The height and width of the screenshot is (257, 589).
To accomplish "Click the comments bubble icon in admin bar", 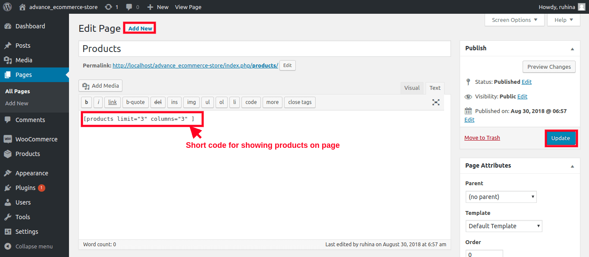I will click(129, 7).
